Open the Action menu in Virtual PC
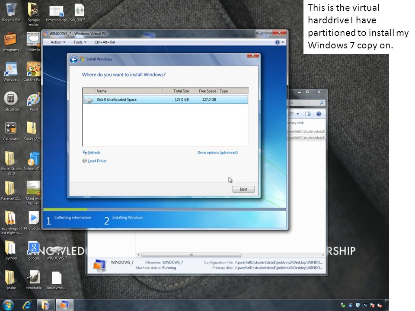 pyautogui.click(x=57, y=42)
